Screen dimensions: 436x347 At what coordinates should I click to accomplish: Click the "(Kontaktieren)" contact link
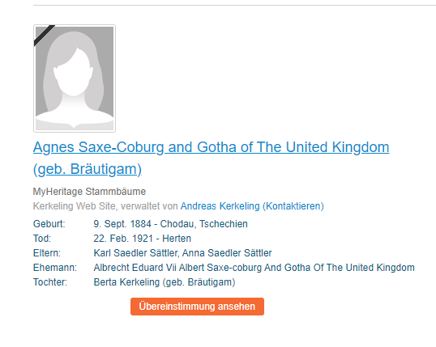(293, 206)
